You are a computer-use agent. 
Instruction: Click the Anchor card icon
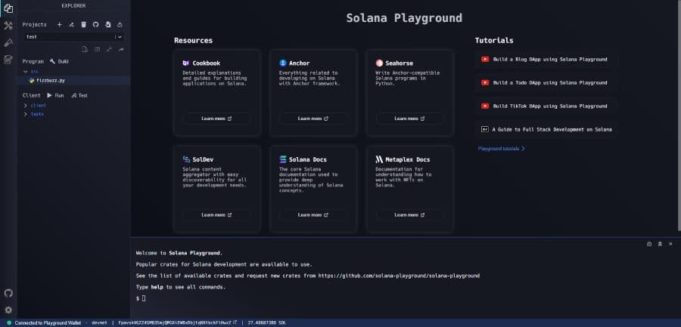click(283, 63)
